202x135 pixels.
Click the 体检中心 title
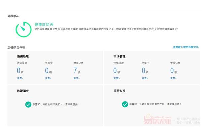click(x=13, y=16)
